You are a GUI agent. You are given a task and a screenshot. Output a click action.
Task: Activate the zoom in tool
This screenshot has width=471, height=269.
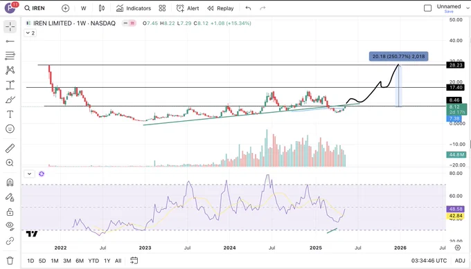10,163
